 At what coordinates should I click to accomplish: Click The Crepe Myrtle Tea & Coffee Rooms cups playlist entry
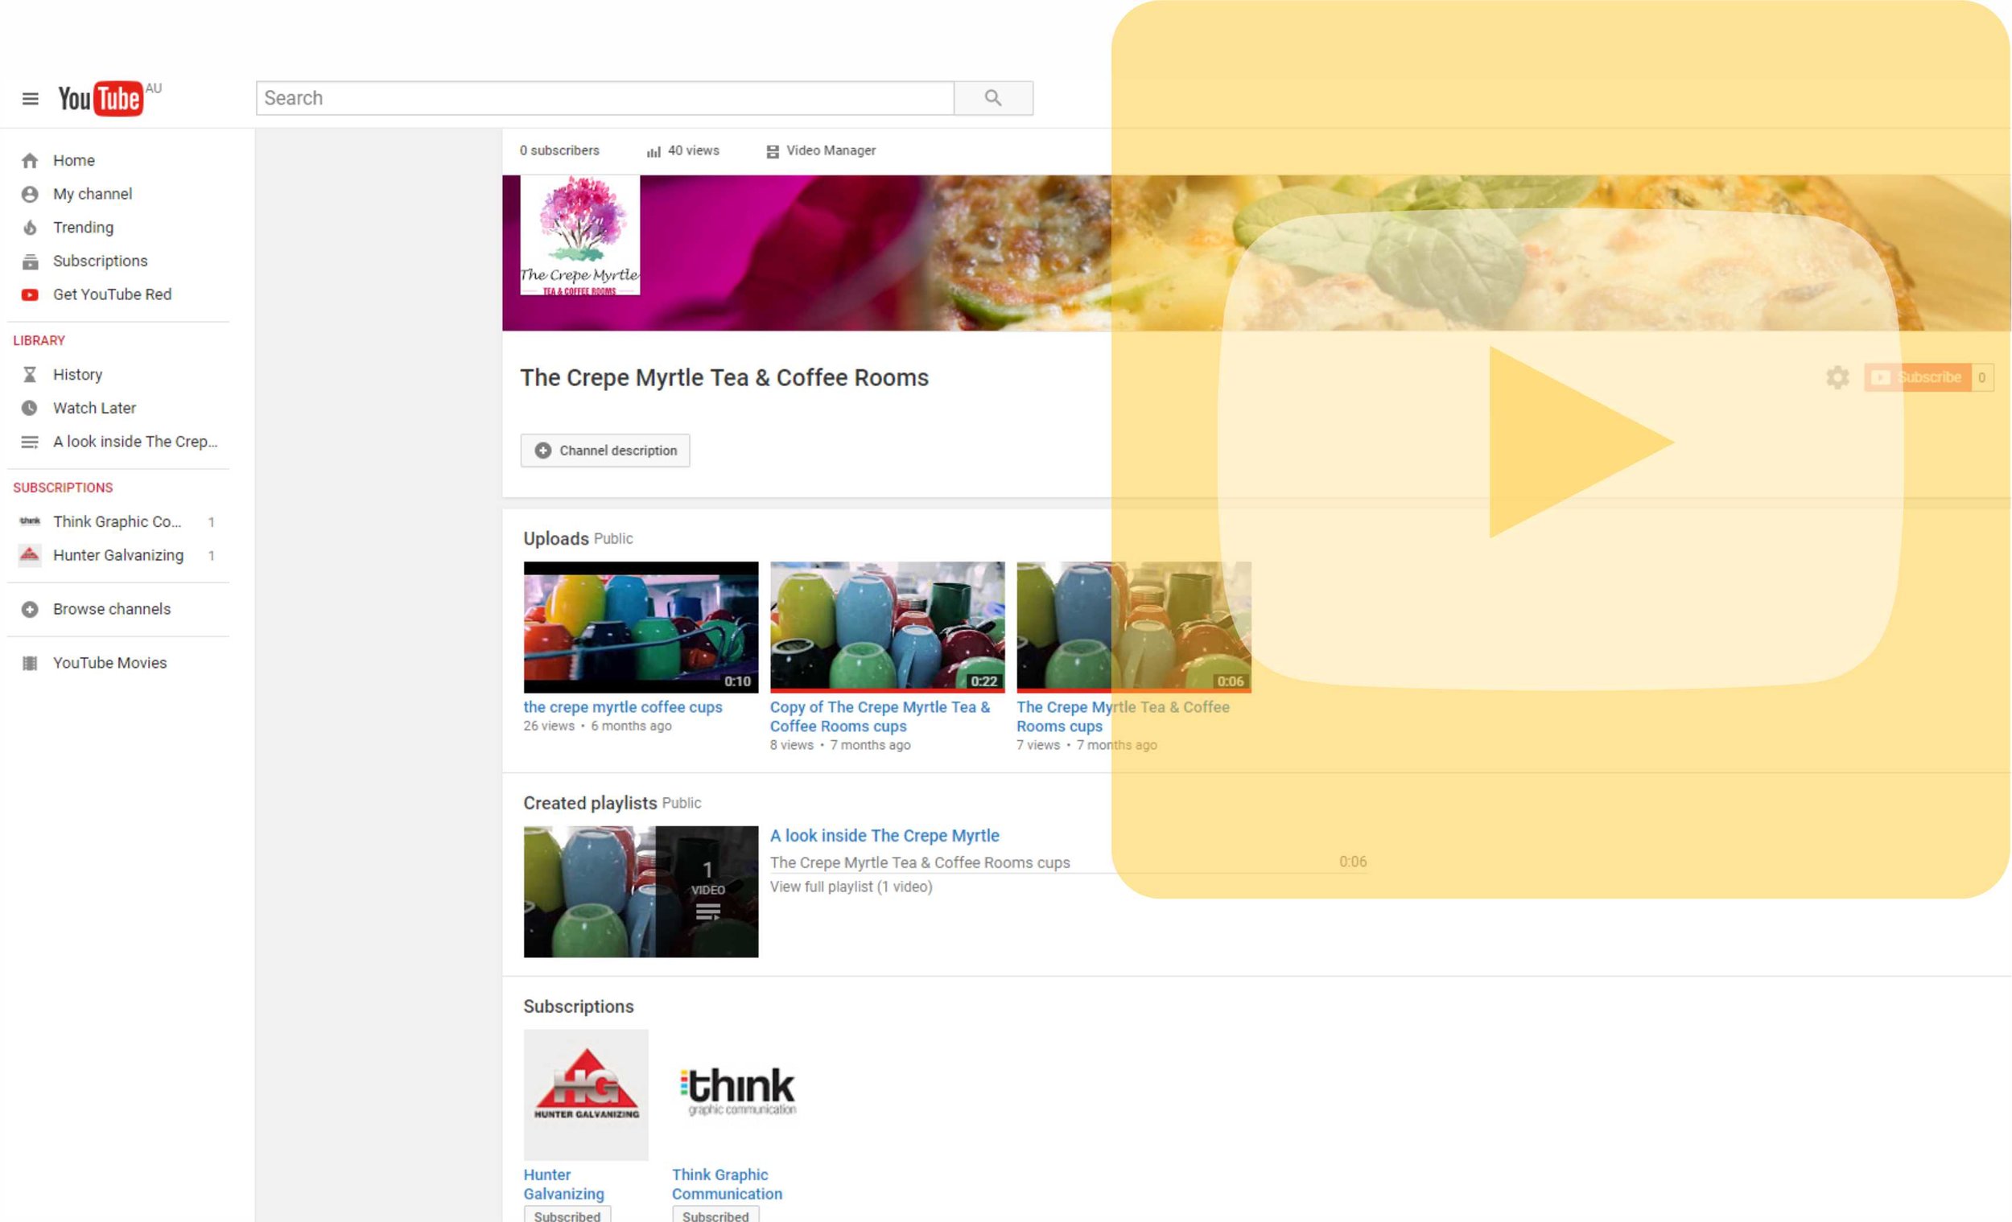(920, 863)
